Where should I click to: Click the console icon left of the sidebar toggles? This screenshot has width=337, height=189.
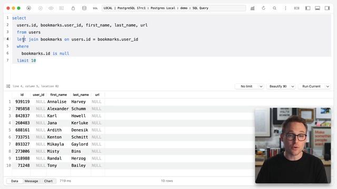296,8
